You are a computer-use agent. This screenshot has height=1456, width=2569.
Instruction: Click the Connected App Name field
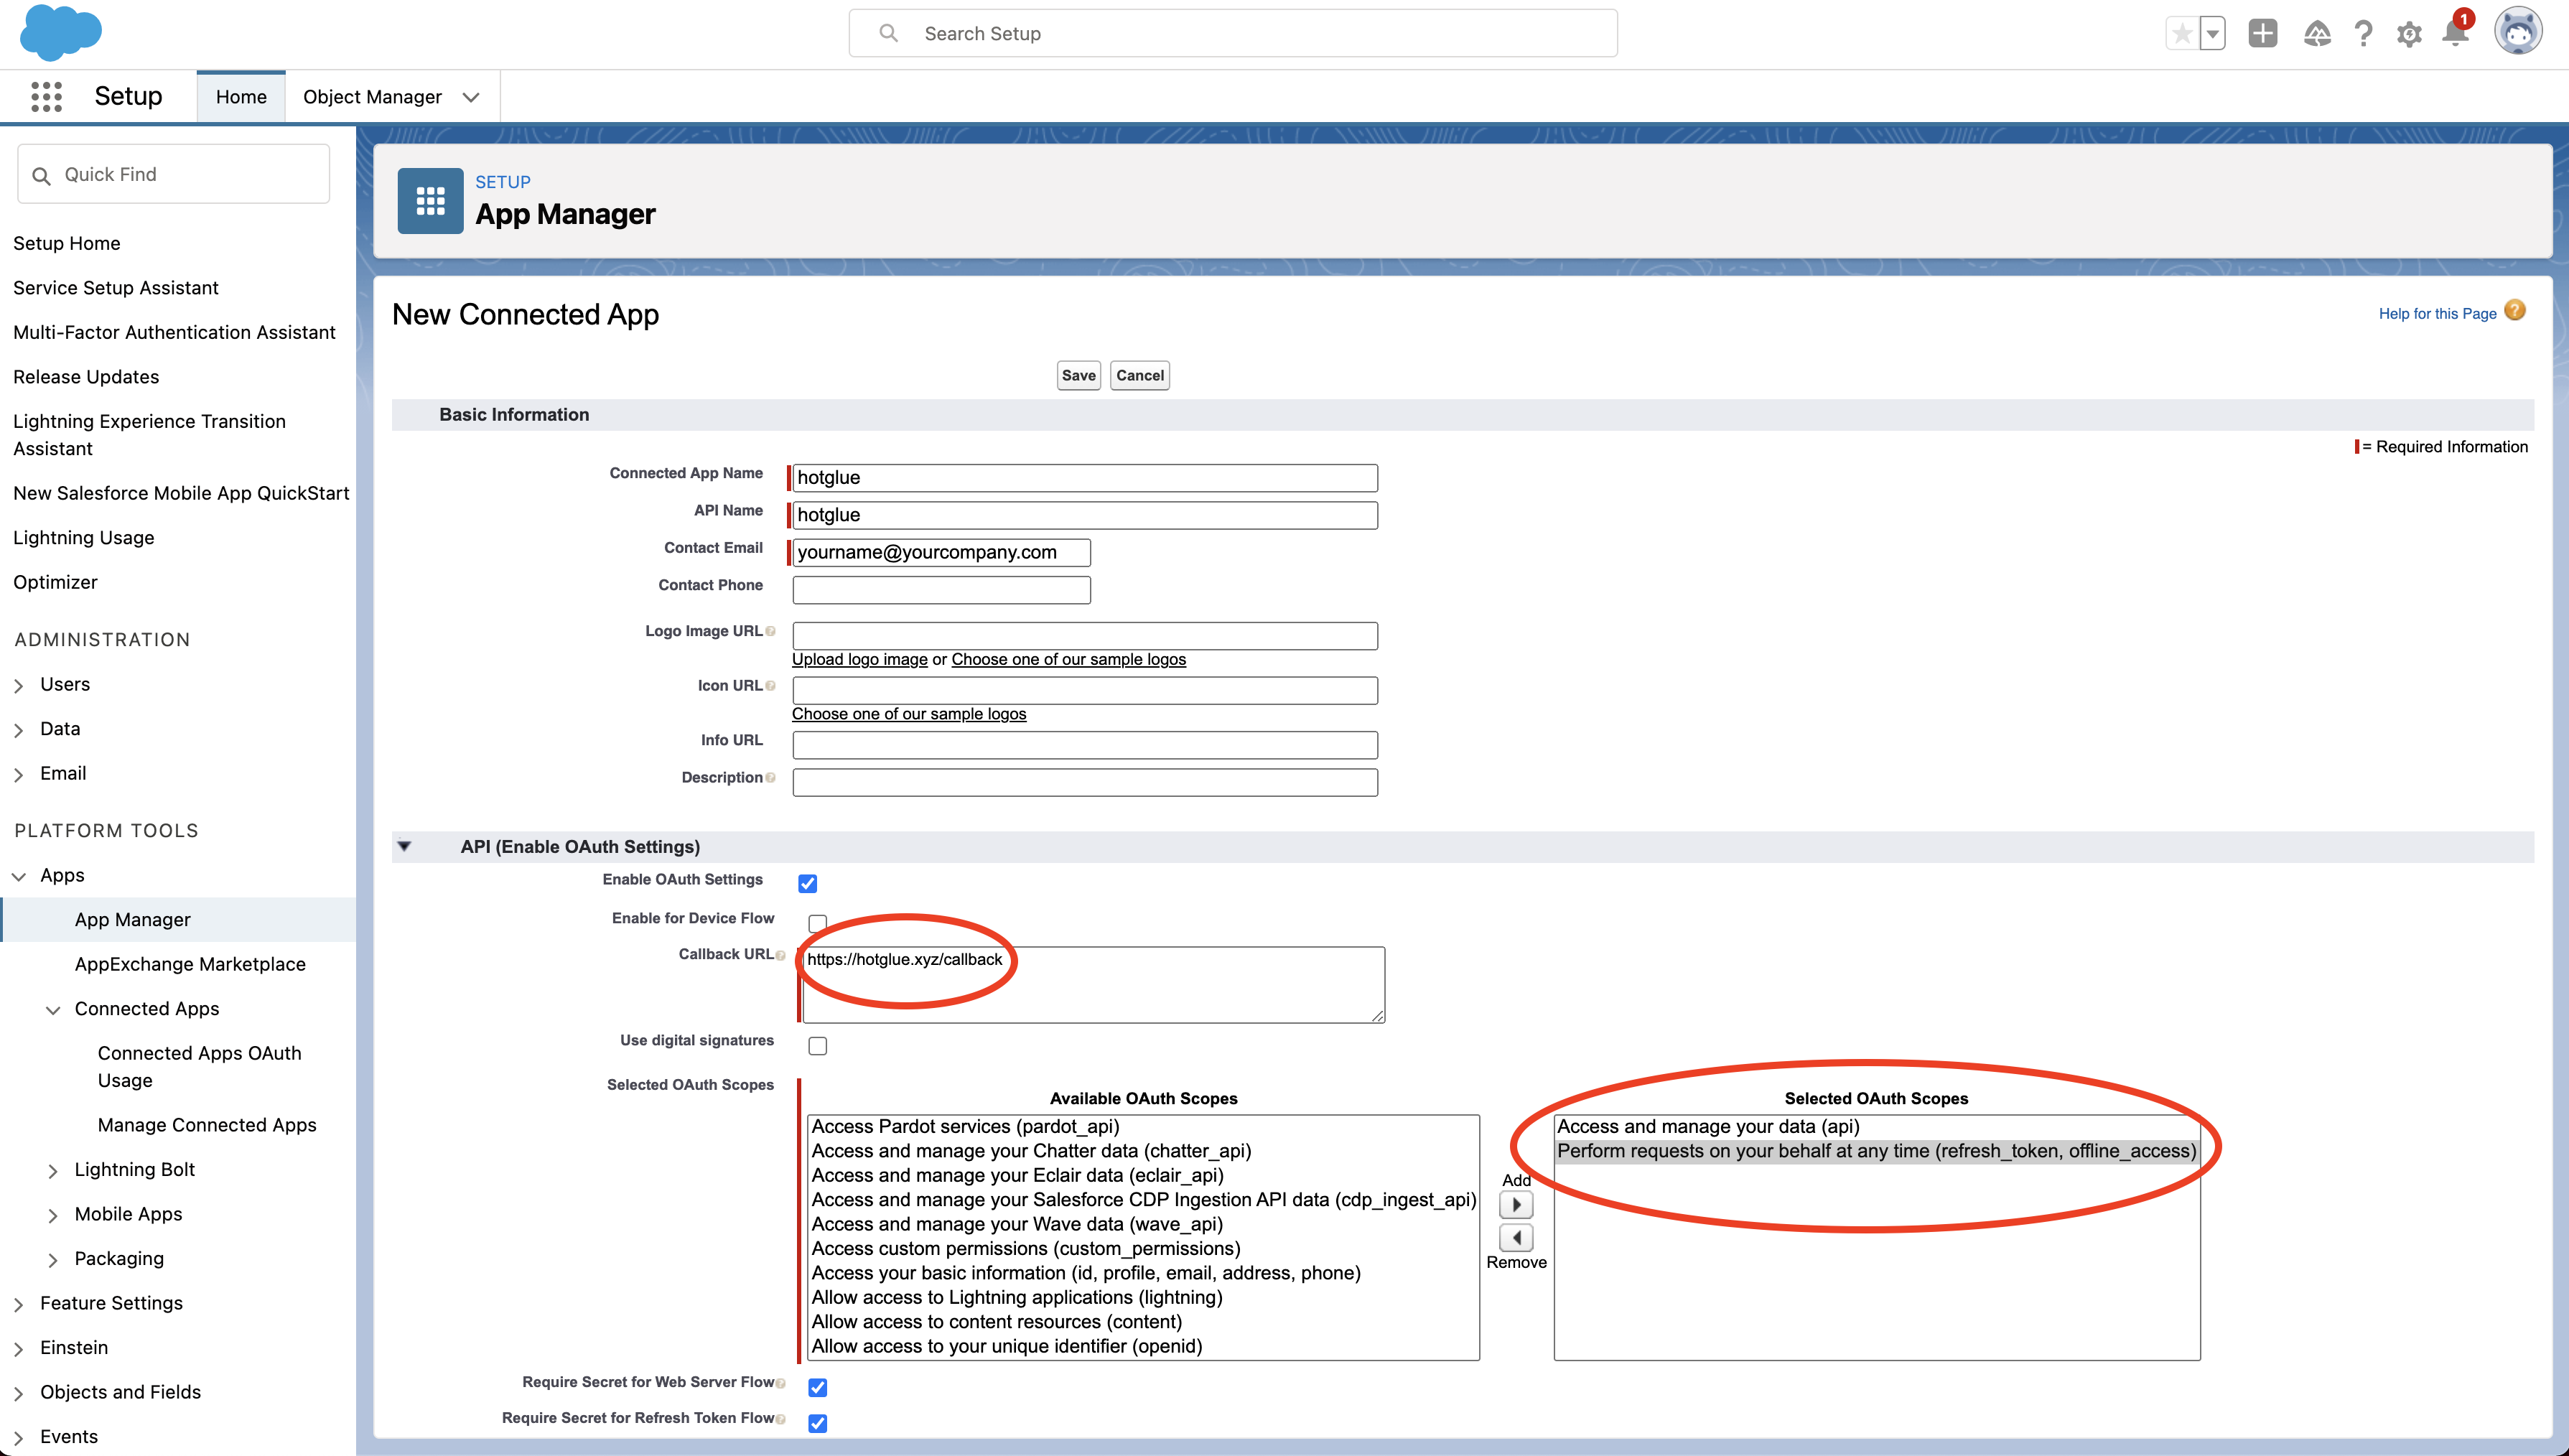click(x=1085, y=478)
